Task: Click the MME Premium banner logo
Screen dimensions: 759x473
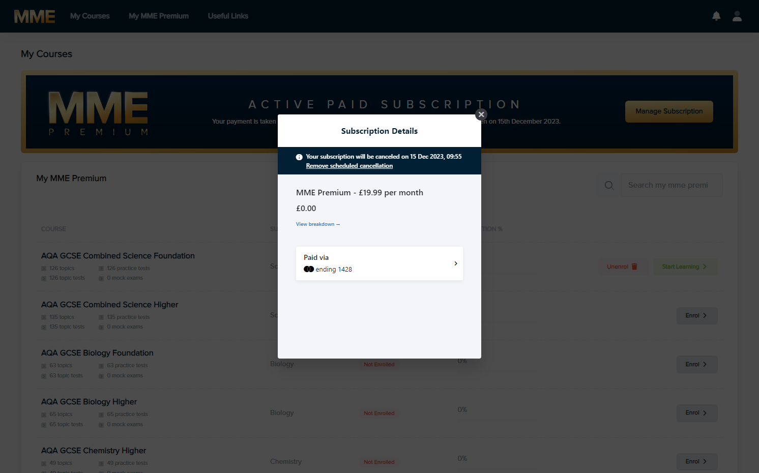Action: point(98,113)
